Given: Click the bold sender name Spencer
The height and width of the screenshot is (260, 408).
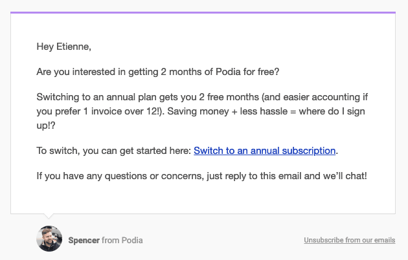Looking at the screenshot, I should pyautogui.click(x=84, y=240).
